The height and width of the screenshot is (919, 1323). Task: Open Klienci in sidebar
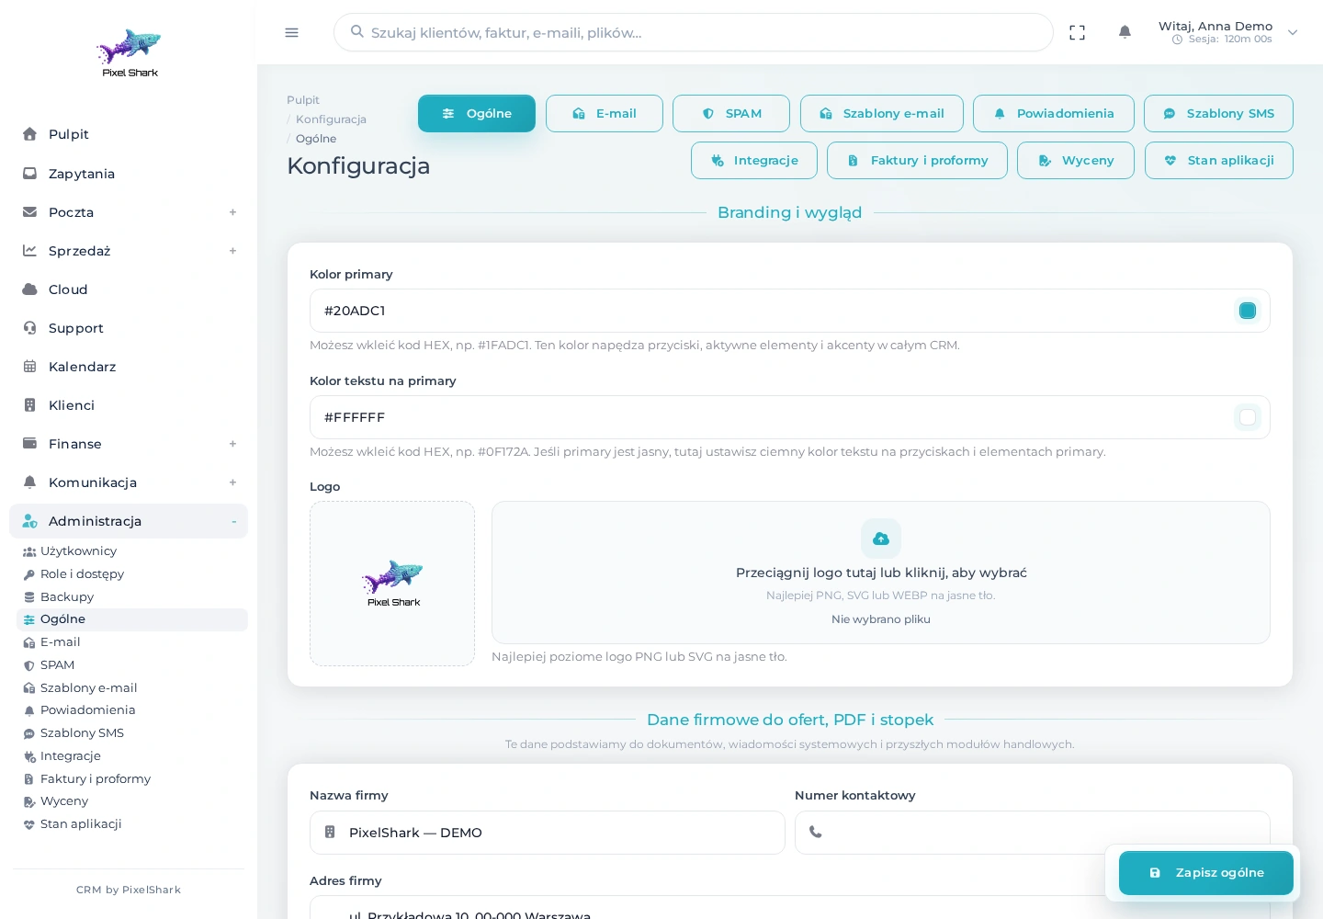(129, 405)
